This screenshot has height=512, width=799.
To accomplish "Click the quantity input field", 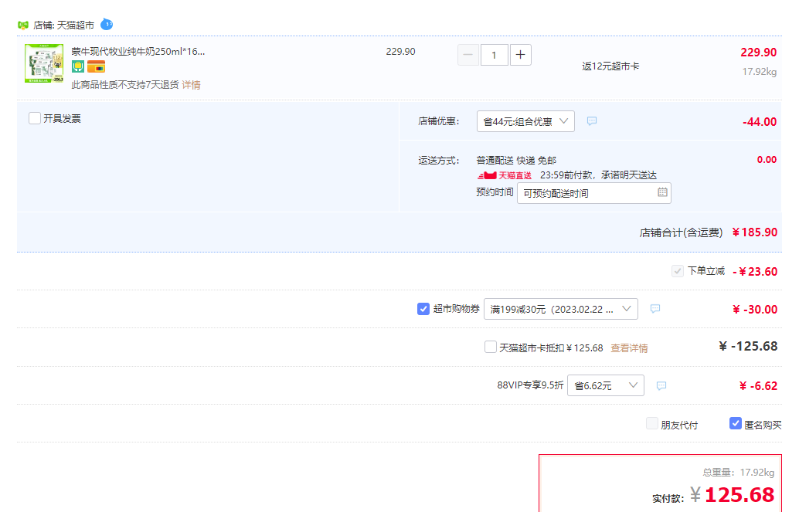I will pos(494,55).
